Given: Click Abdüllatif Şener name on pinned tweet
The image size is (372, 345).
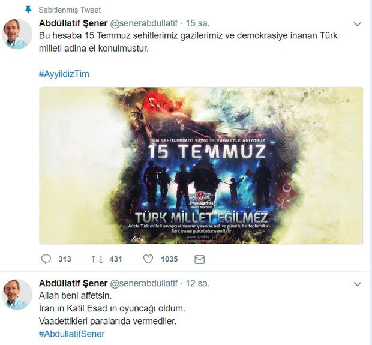Looking at the screenshot, I should [x=72, y=23].
